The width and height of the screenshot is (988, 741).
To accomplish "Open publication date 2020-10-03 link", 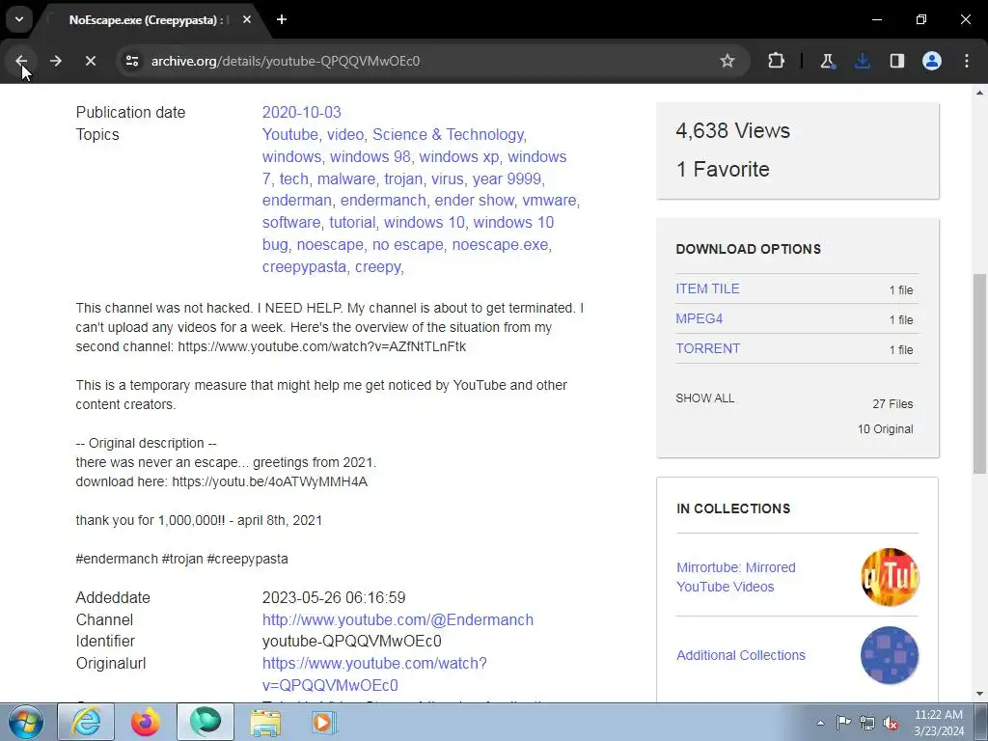I will click(301, 112).
